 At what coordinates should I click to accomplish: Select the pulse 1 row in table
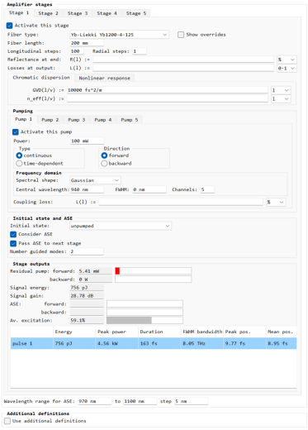tap(154, 343)
